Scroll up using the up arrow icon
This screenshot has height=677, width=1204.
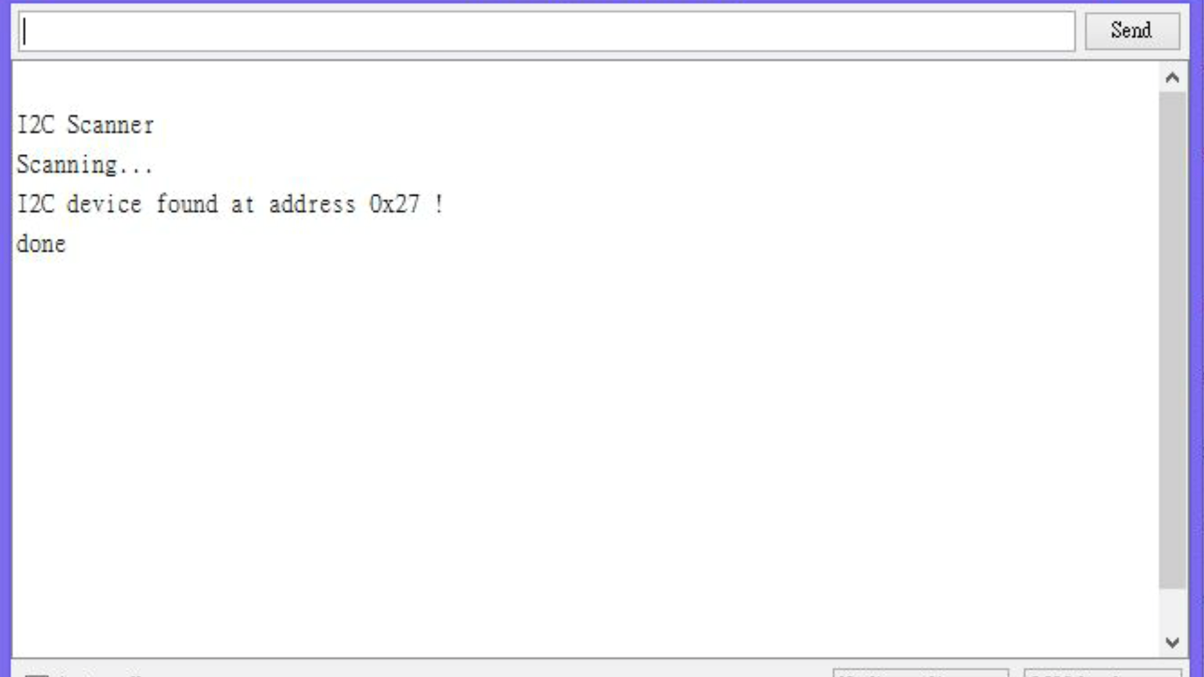tap(1172, 77)
